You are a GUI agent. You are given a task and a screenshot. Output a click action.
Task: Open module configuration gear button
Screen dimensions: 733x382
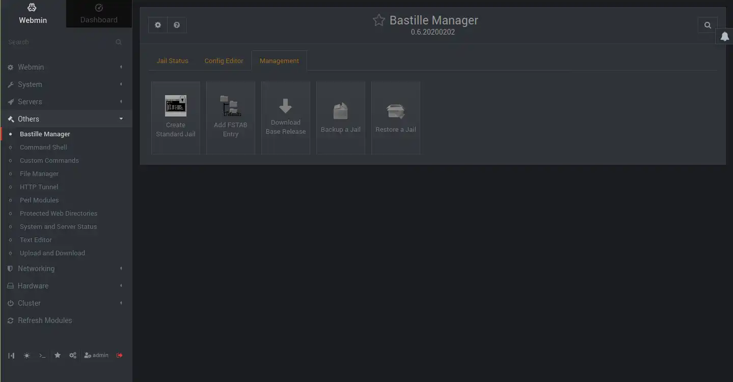coord(158,25)
